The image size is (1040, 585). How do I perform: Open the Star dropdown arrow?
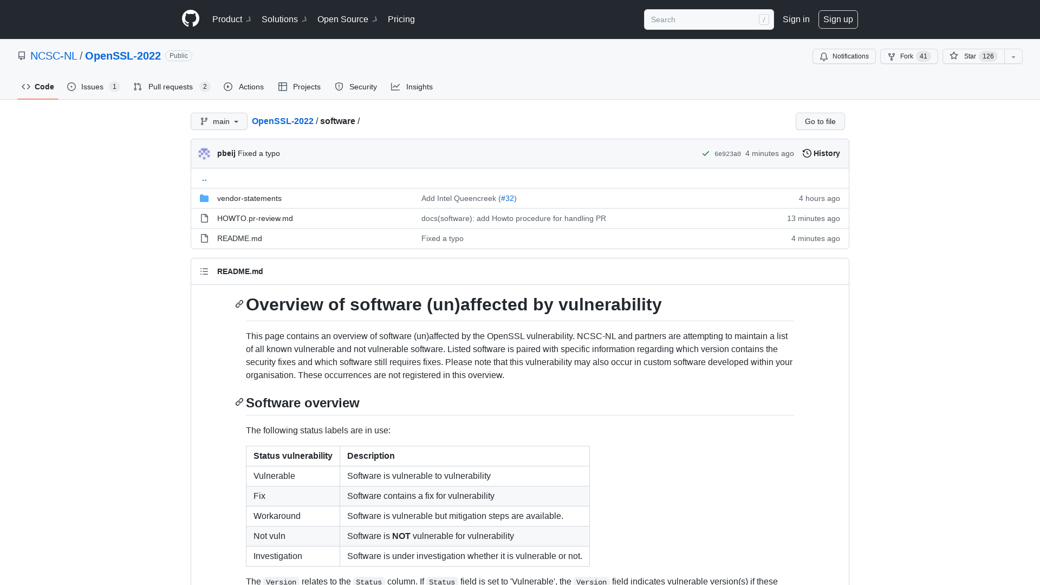1013,56
